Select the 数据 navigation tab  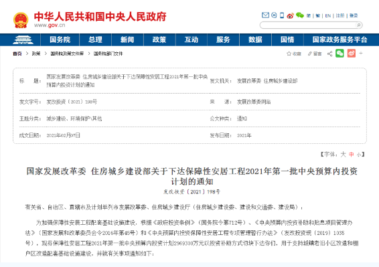tap(255, 39)
